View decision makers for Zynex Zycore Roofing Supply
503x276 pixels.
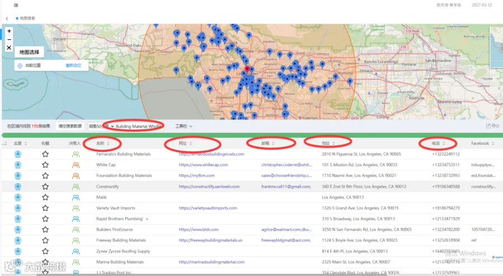(x=75, y=251)
